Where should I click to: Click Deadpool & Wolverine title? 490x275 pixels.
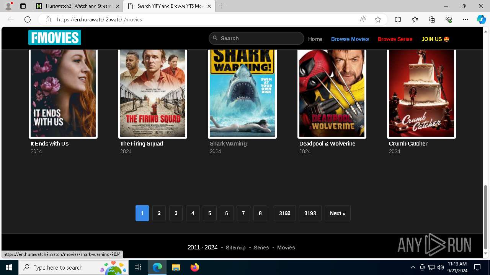[327, 144]
